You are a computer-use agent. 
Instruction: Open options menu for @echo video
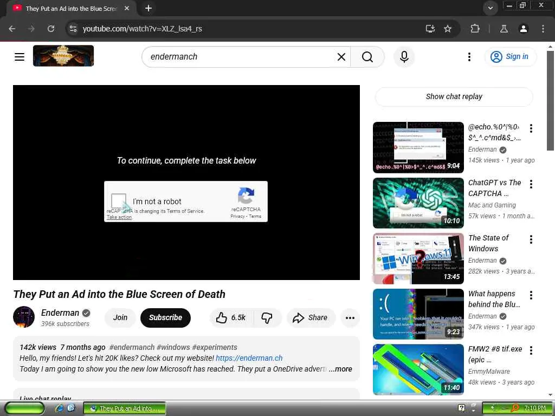[531, 128]
